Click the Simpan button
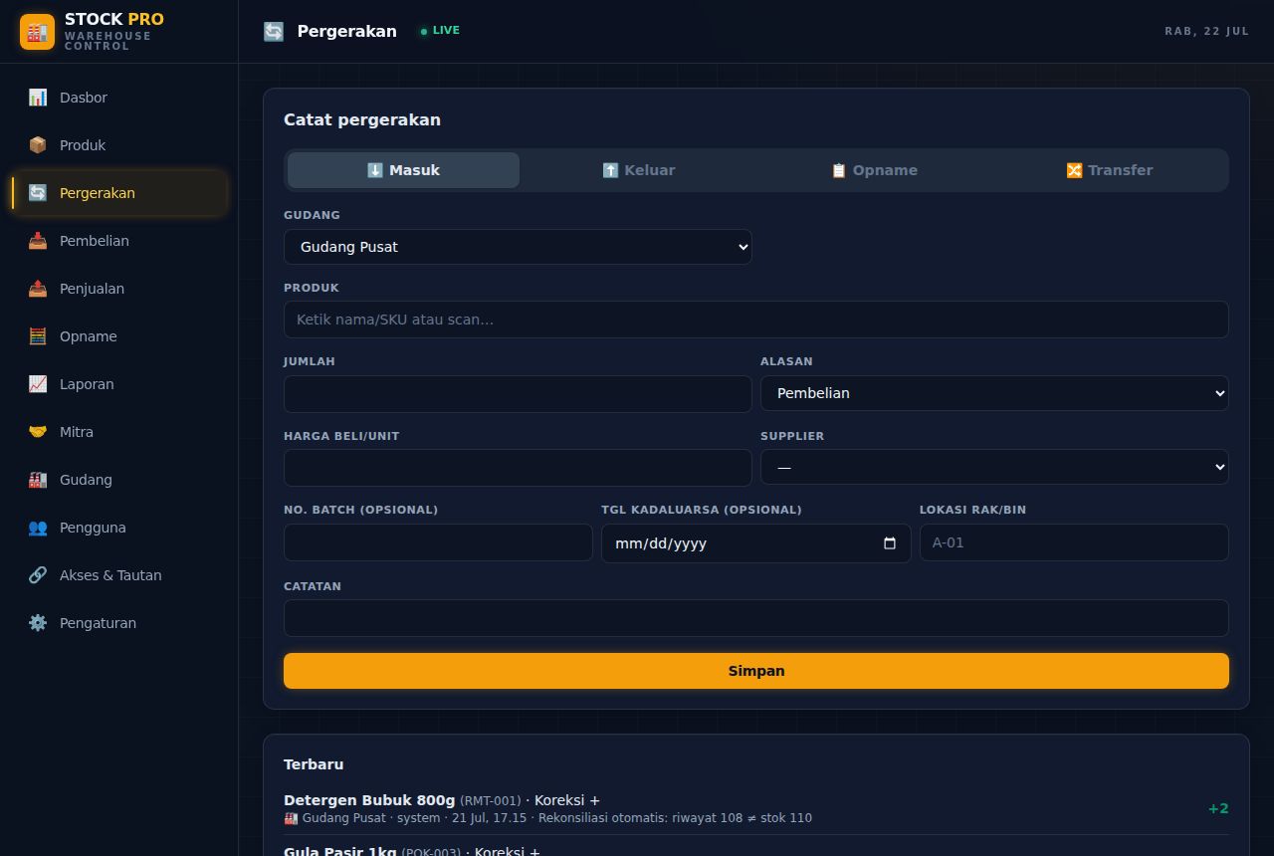Image resolution: width=1274 pixels, height=856 pixels. tap(756, 671)
